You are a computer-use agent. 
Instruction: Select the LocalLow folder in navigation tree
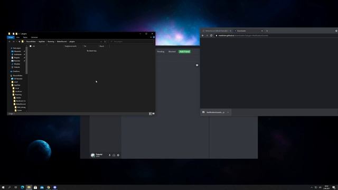(18, 91)
